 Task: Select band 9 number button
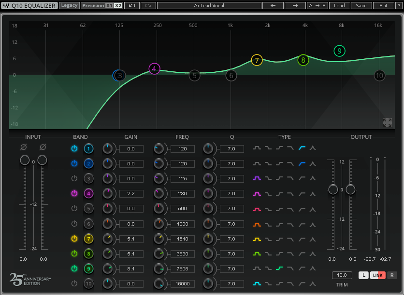click(88, 269)
